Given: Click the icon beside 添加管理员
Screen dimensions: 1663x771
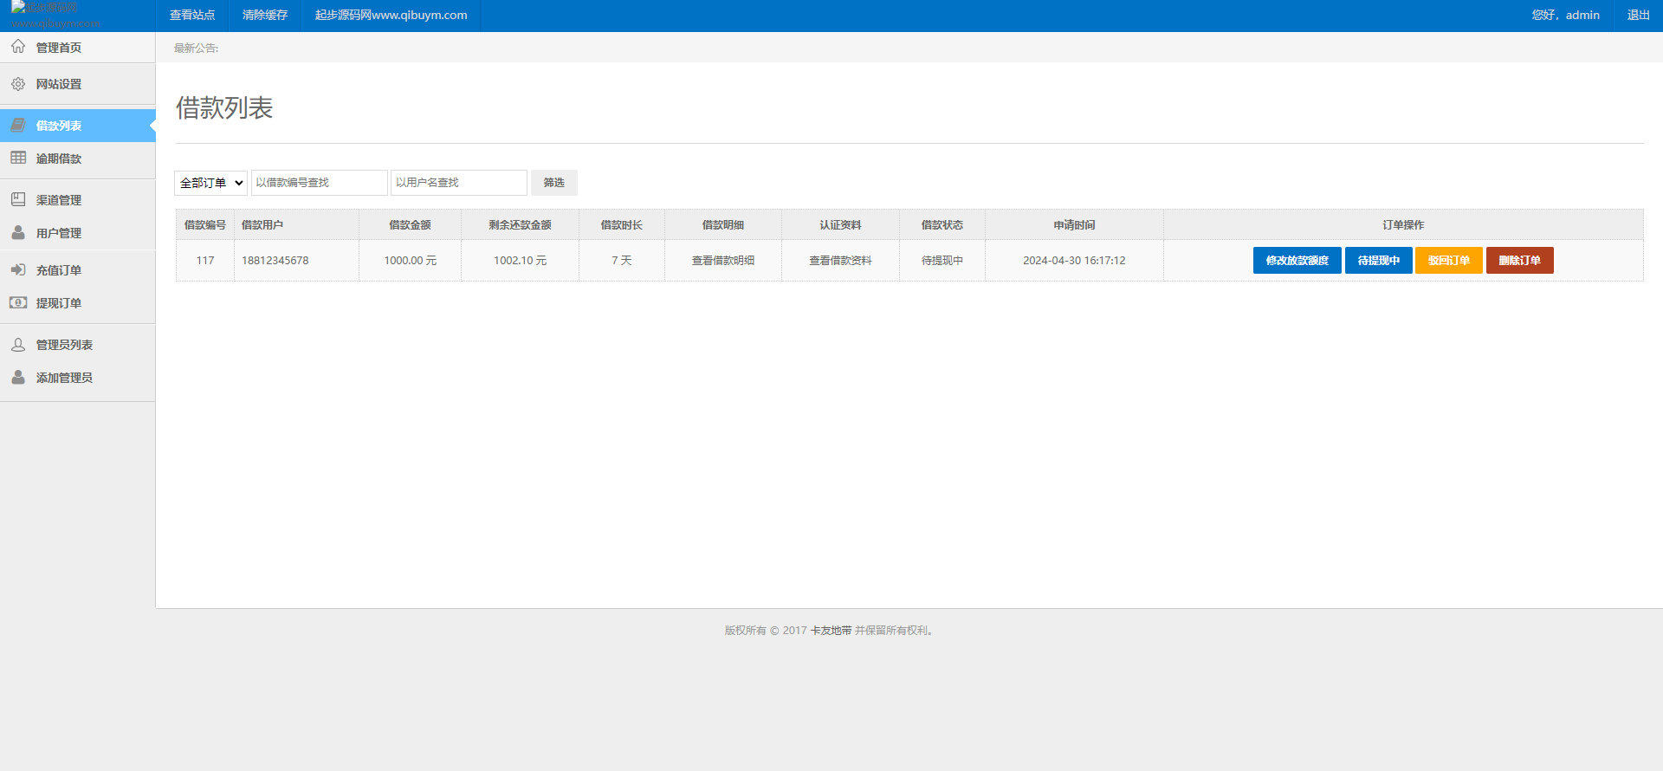Looking at the screenshot, I should tap(18, 377).
